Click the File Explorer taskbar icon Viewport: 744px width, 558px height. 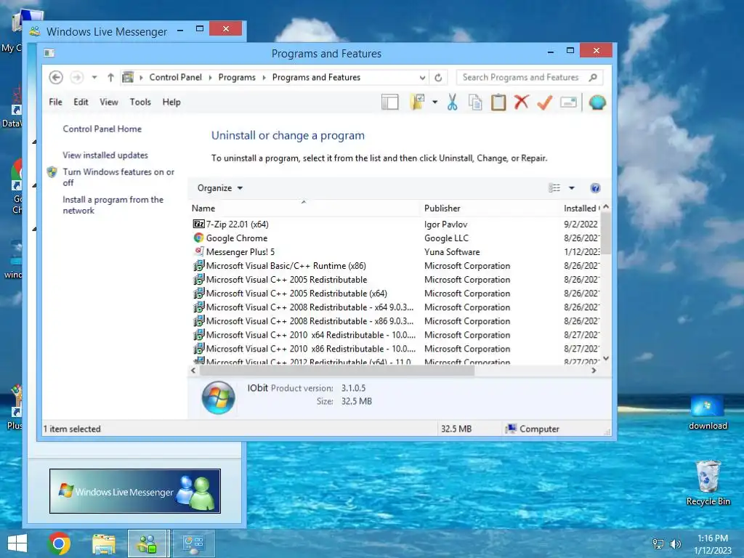point(104,543)
